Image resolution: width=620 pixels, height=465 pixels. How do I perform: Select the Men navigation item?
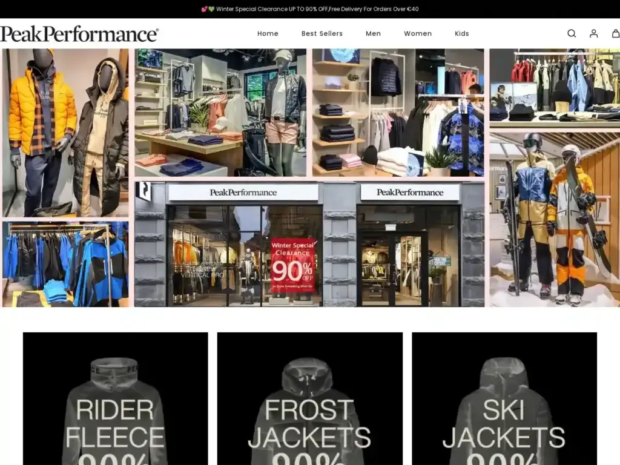point(373,33)
